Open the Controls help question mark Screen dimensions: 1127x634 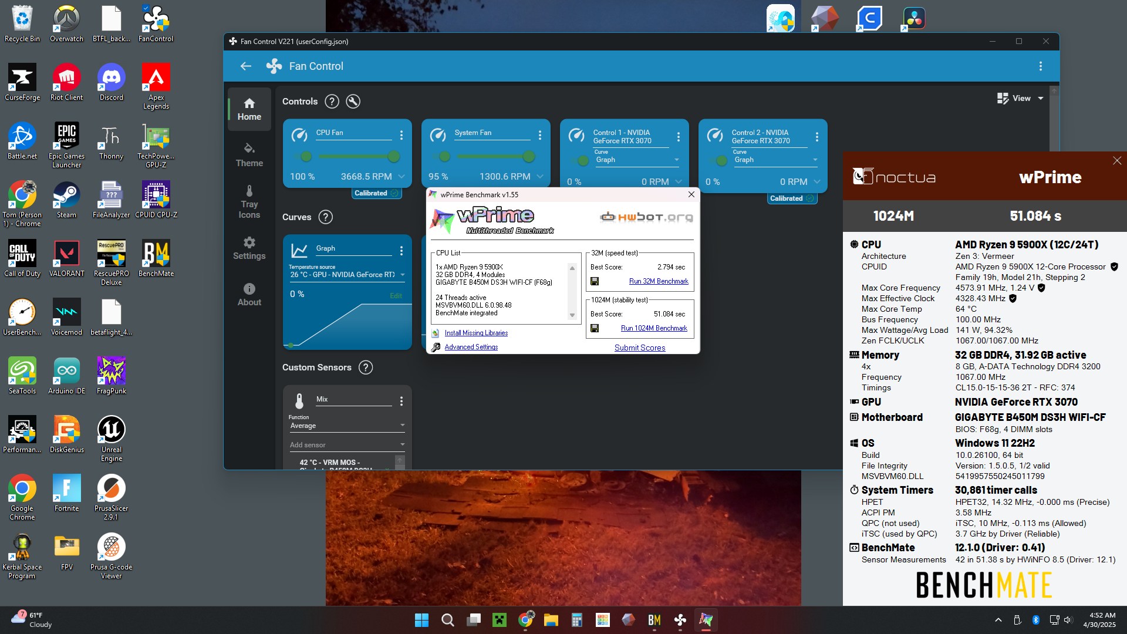click(x=332, y=102)
